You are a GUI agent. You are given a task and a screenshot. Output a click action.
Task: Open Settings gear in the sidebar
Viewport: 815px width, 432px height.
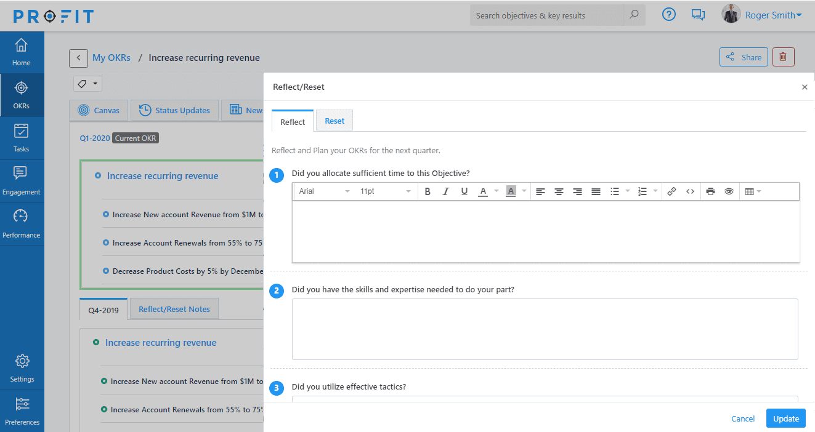click(x=22, y=361)
